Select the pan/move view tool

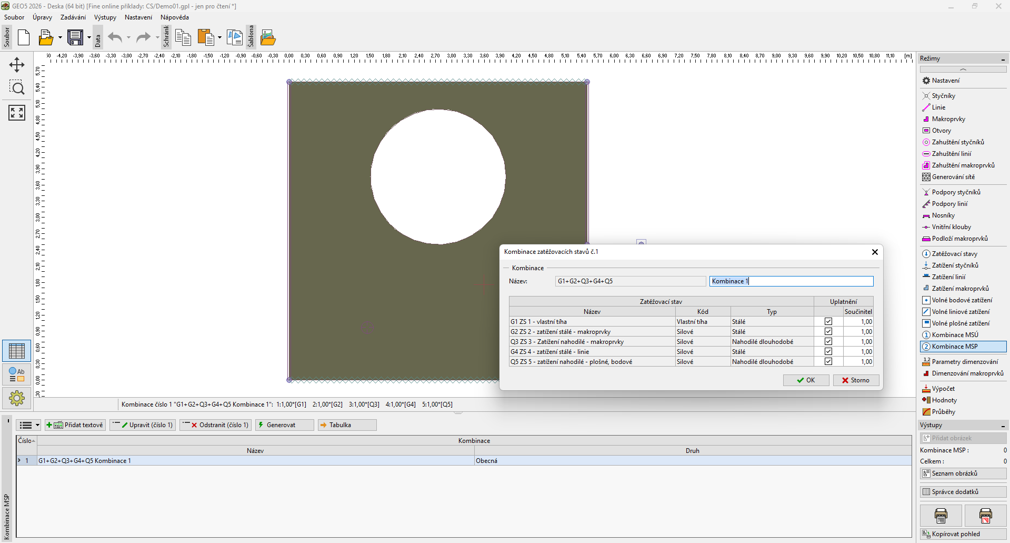17,65
